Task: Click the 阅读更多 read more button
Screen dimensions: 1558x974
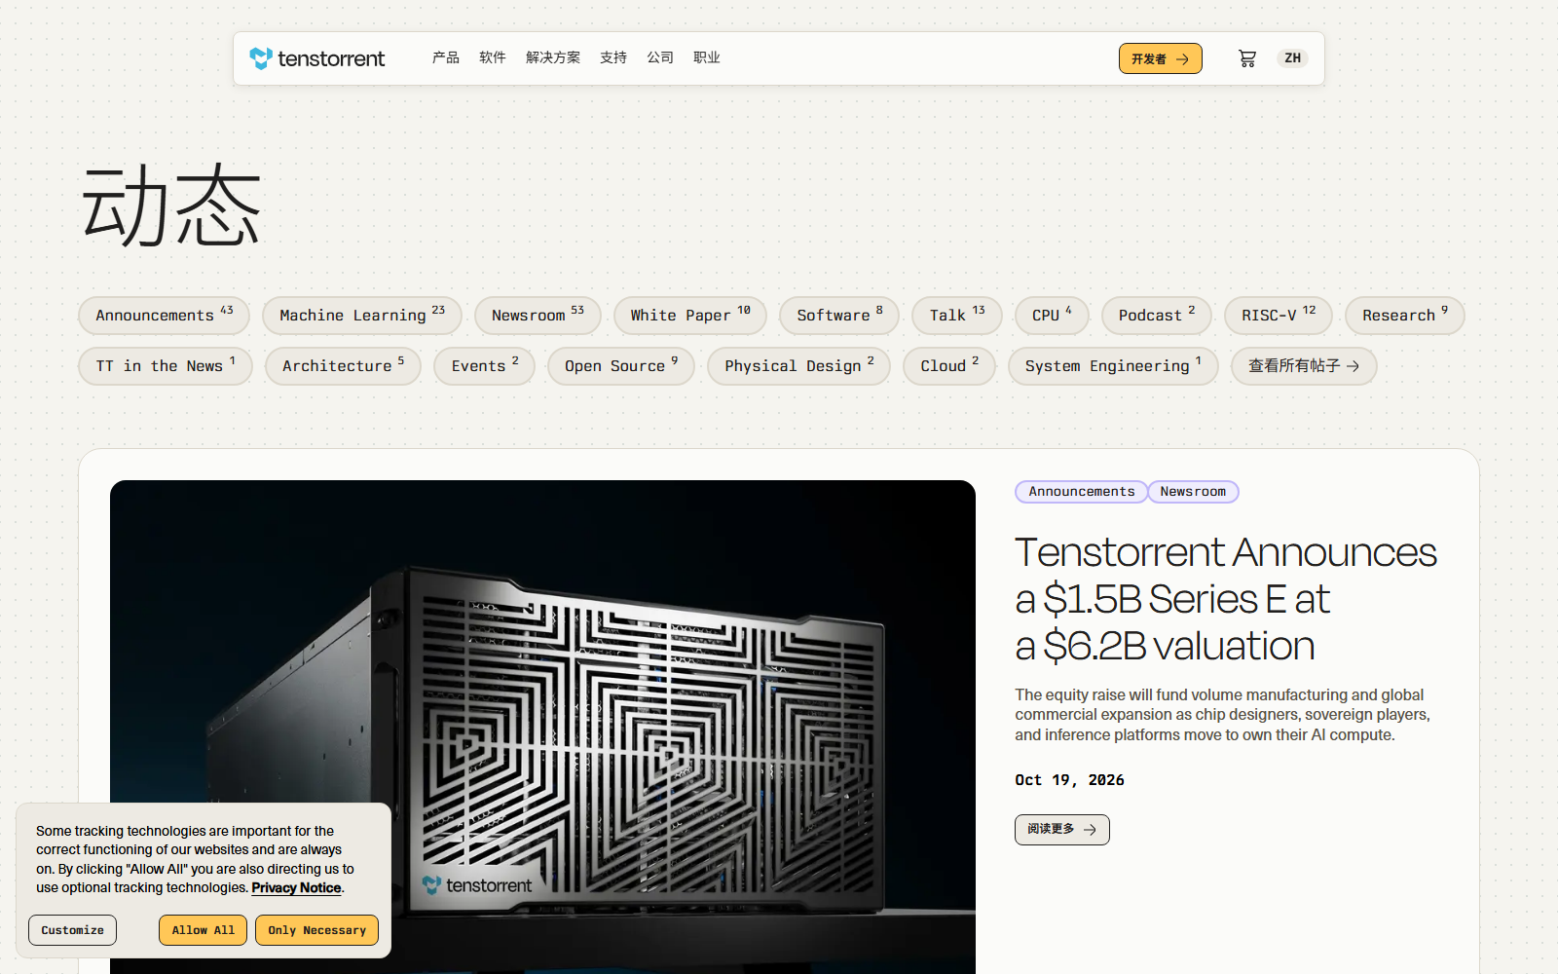Action: 1061,830
